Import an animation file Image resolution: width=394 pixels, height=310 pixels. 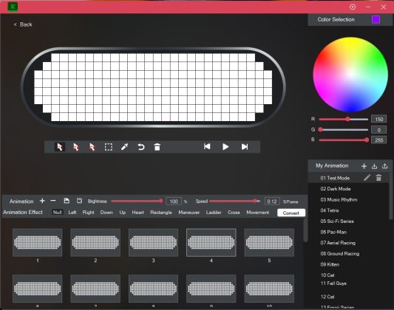pos(374,166)
